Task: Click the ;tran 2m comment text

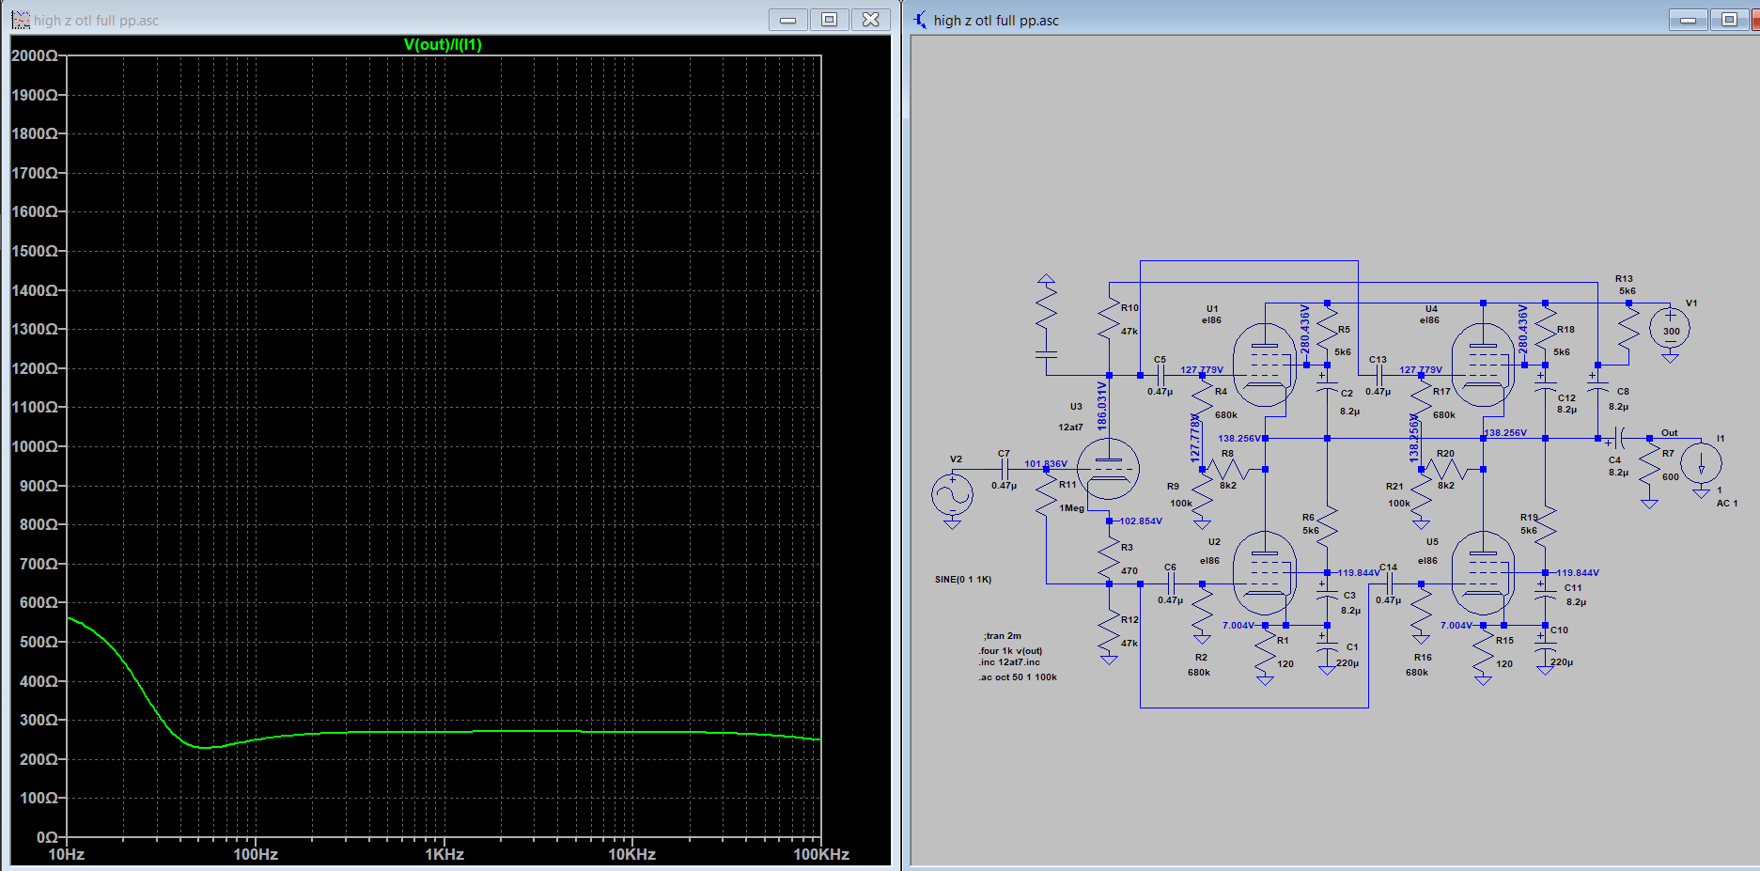Action: pyautogui.click(x=1002, y=636)
